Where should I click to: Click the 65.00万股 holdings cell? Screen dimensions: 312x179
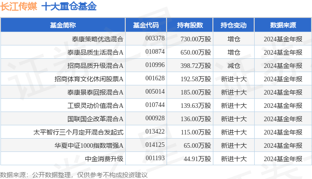(x=197, y=145)
